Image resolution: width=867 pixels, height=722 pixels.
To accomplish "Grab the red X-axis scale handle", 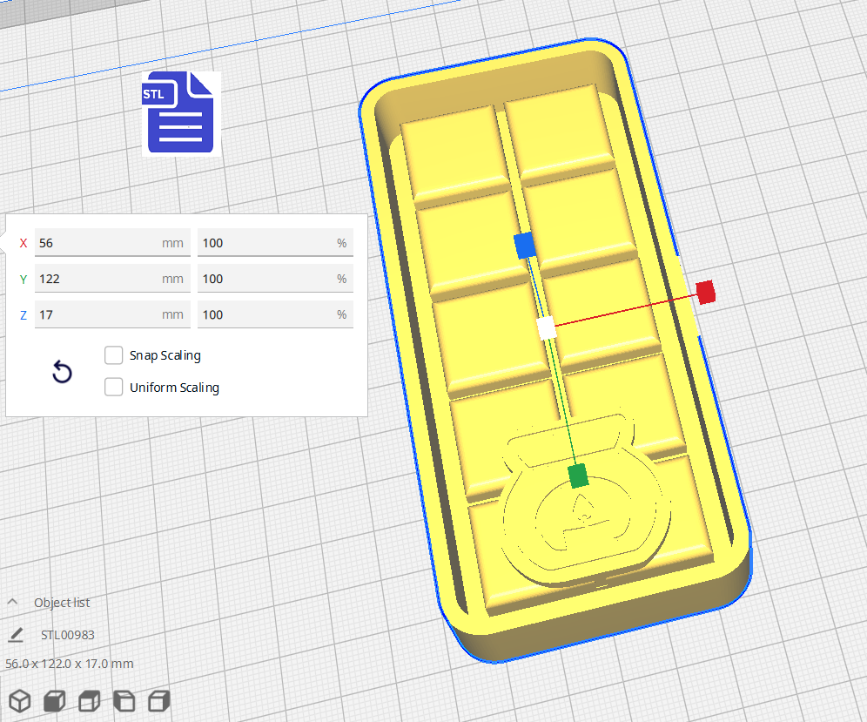I will point(705,293).
